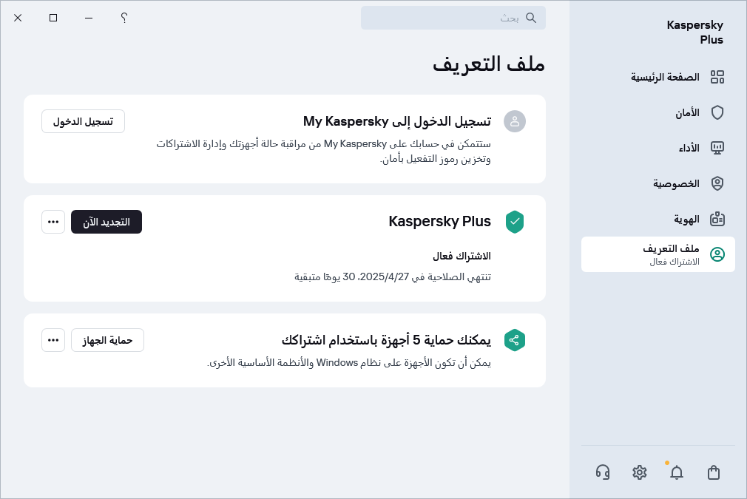Click the تسجيل الدخول (Sign in) button
This screenshot has height=499, width=747.
[x=83, y=121]
